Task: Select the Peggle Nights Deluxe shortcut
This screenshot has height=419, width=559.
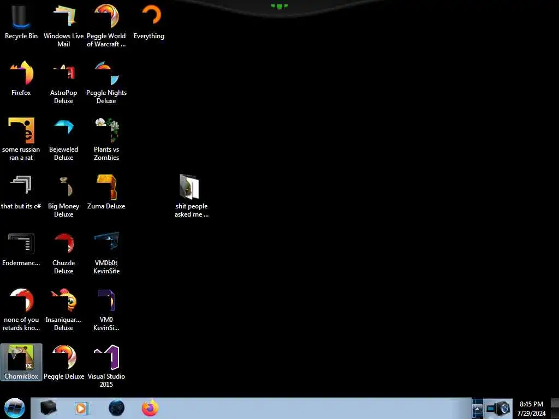Action: tap(106, 83)
